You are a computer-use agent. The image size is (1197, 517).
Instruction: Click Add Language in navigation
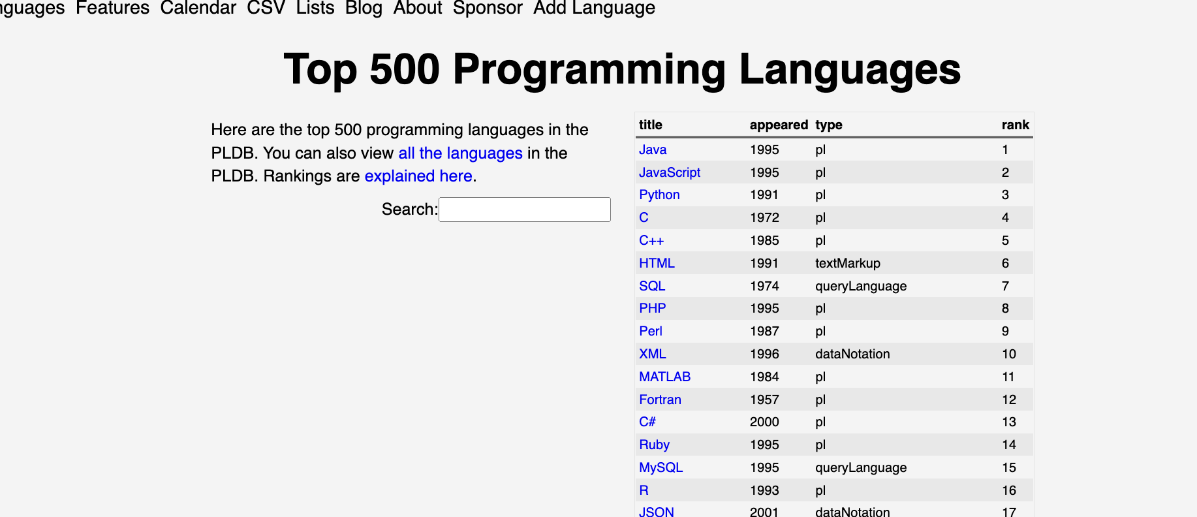(x=594, y=8)
